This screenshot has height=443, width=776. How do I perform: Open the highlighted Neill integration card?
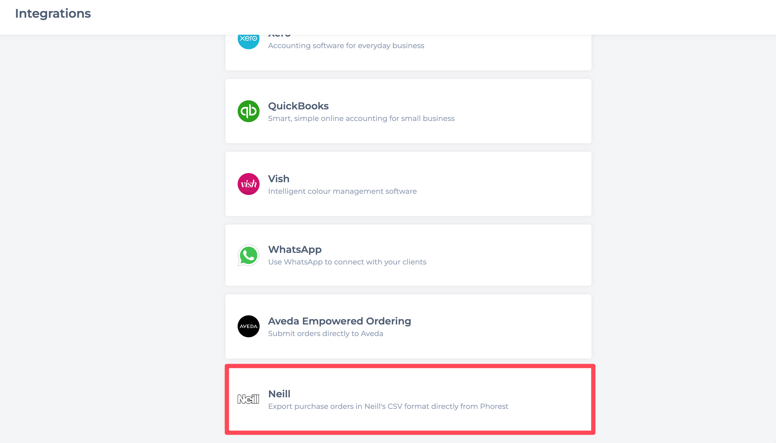(410, 399)
